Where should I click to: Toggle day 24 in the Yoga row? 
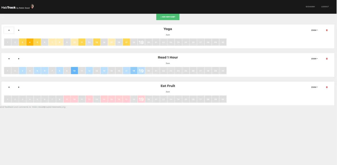178,42
